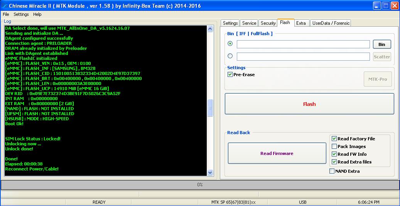Click the Read Firmware button
The height and width of the screenshot is (206, 400).
click(277, 153)
